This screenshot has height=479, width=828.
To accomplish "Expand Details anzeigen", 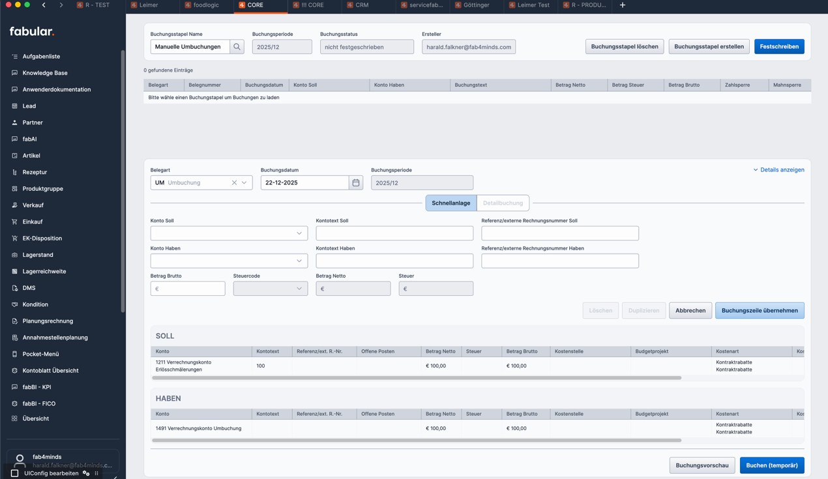I will tap(778, 170).
